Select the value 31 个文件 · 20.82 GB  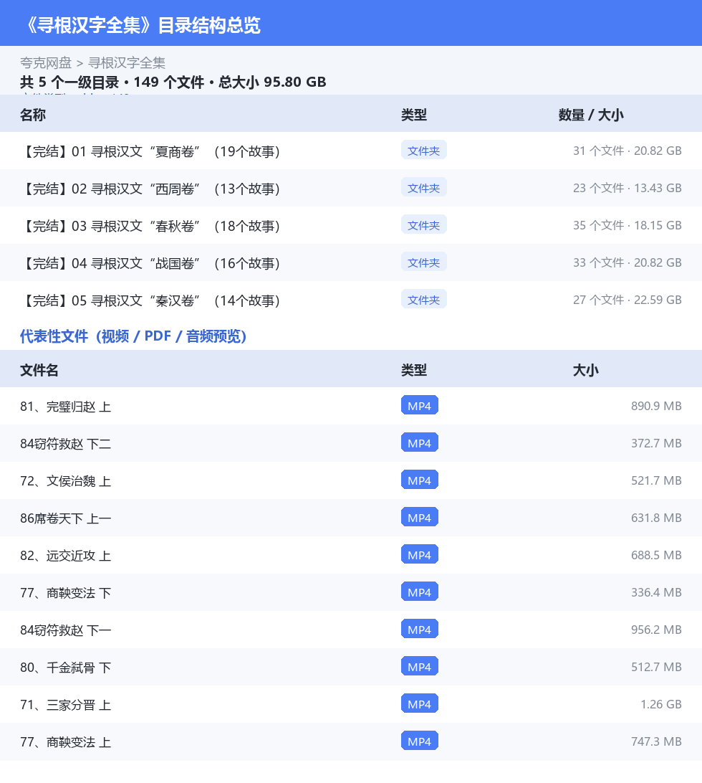coord(628,151)
